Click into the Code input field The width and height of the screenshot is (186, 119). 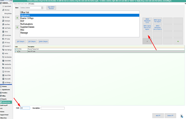[25, 108]
